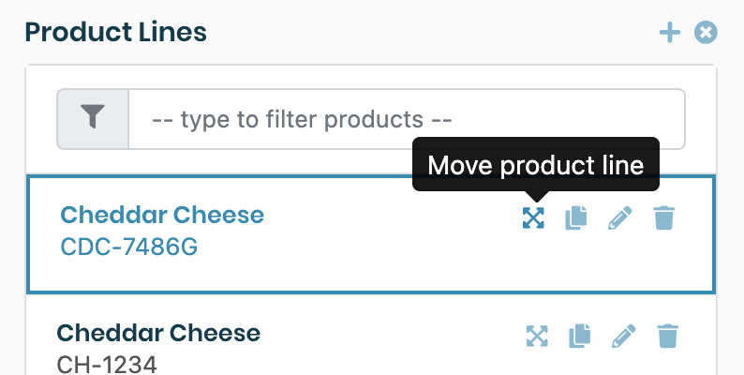
Task: Click the circled X icon beside Product Lines
Action: (706, 33)
